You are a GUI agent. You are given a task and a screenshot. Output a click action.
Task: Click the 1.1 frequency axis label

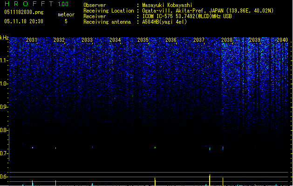click(x=4, y=60)
